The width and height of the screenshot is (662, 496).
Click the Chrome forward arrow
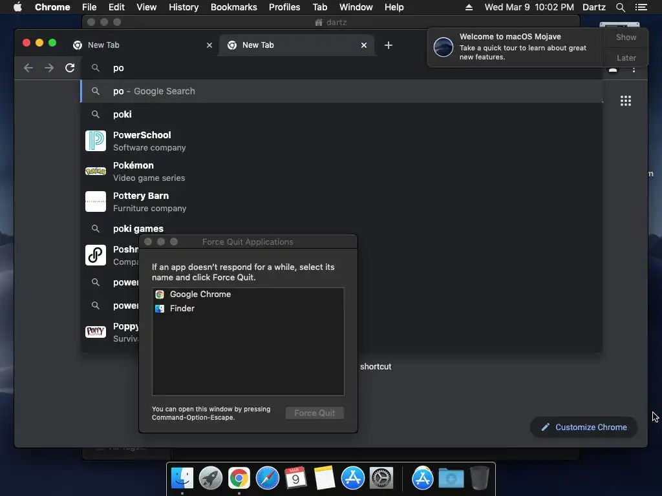[x=49, y=68]
